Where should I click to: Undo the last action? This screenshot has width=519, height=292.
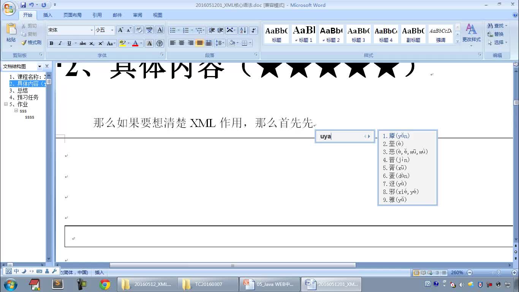32,5
